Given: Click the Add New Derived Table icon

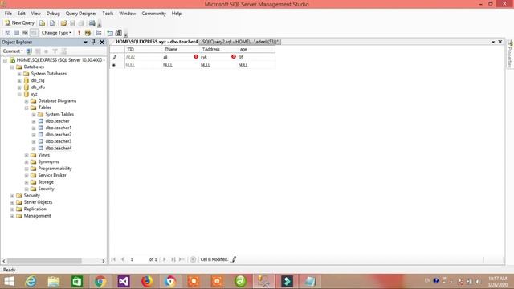Looking at the screenshot, I should click(119, 33).
